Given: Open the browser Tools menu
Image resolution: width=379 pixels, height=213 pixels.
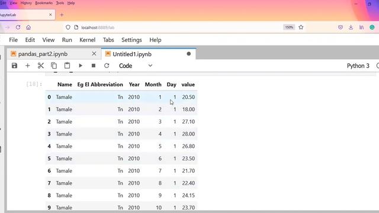Looking at the screenshot, I should pos(60,3).
